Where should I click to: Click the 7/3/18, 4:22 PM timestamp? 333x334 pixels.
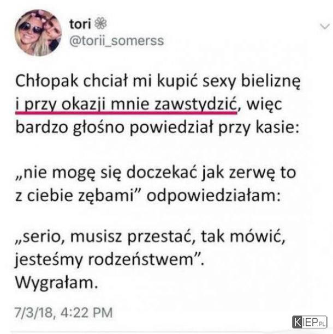point(63,313)
